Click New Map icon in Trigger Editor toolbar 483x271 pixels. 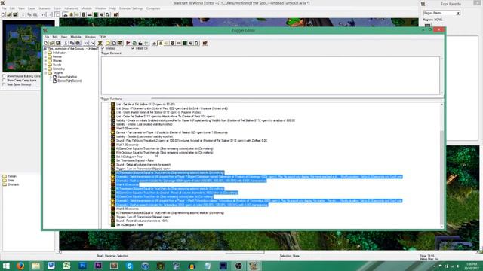click(45, 44)
